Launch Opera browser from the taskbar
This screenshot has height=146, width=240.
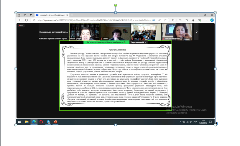coord(41,122)
